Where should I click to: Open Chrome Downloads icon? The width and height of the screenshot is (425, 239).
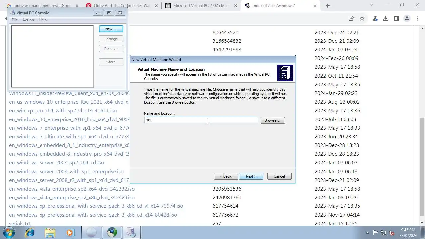[386, 19]
